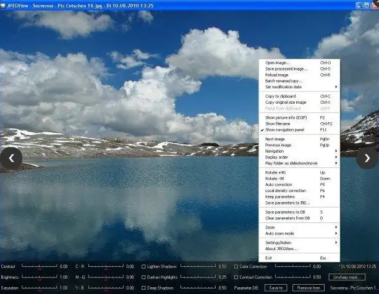Screen dimensions: 379x294
Task: Click the Contrast slider track
Action: (x=38, y=267)
